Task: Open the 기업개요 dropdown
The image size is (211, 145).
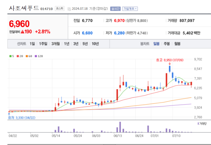Action: click(130, 9)
